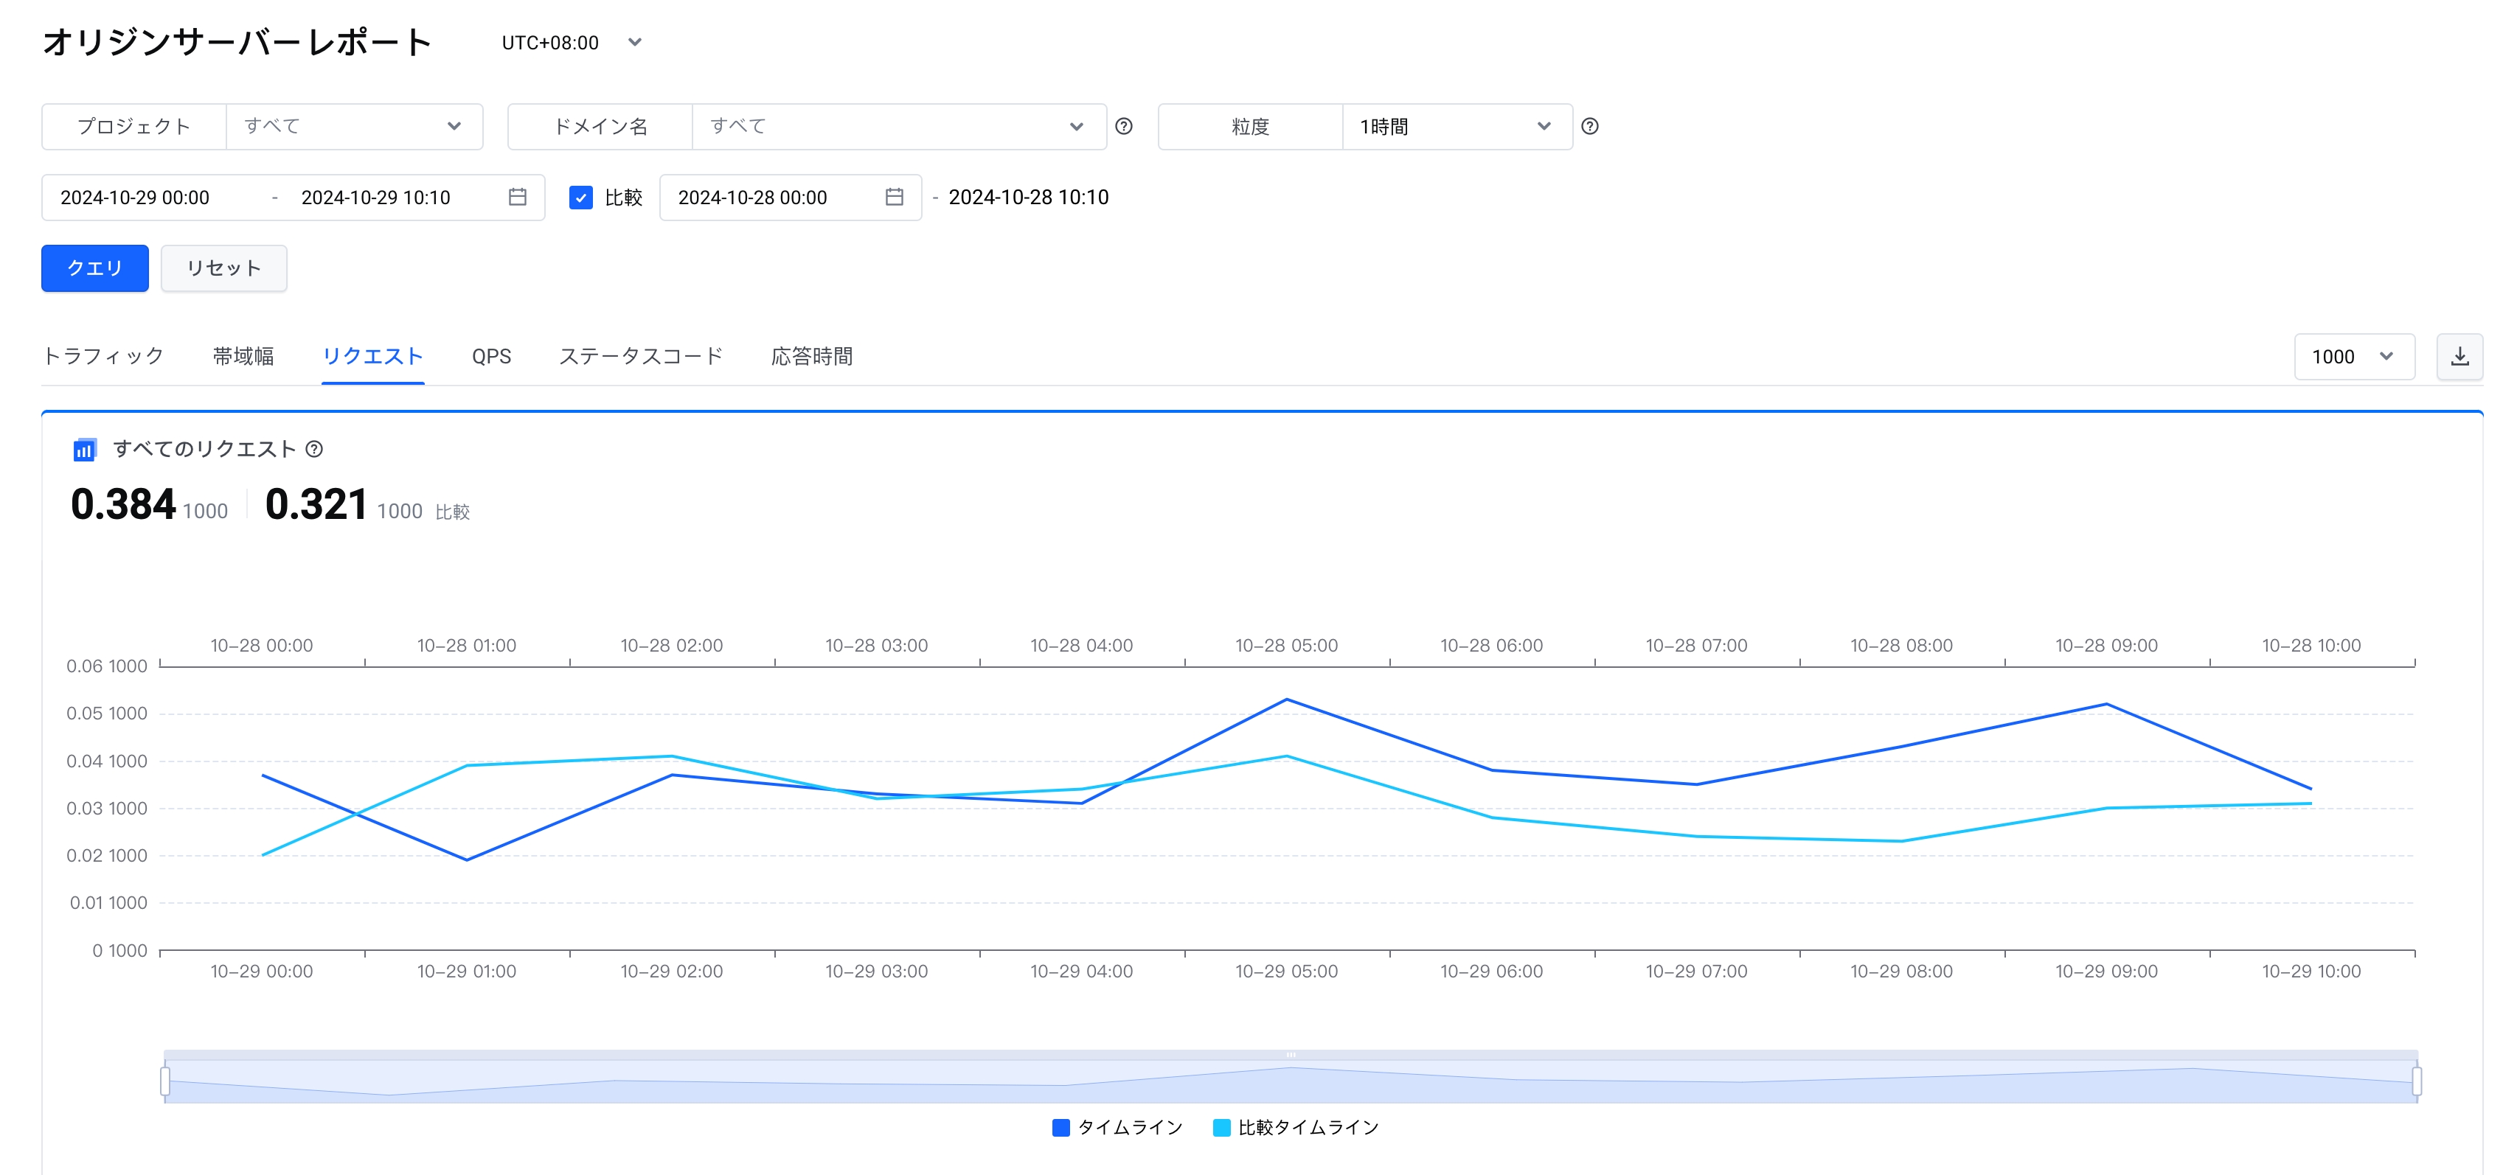Click the オリジンサーバーレポート page title
Image resolution: width=2503 pixels, height=1175 pixels.
pos(237,42)
